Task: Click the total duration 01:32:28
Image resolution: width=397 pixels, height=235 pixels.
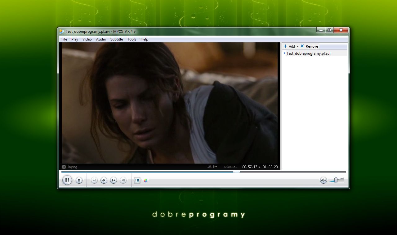Action: click(270, 167)
